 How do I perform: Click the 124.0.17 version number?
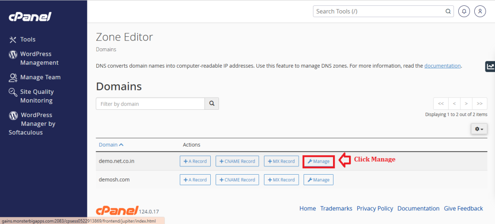(x=149, y=211)
